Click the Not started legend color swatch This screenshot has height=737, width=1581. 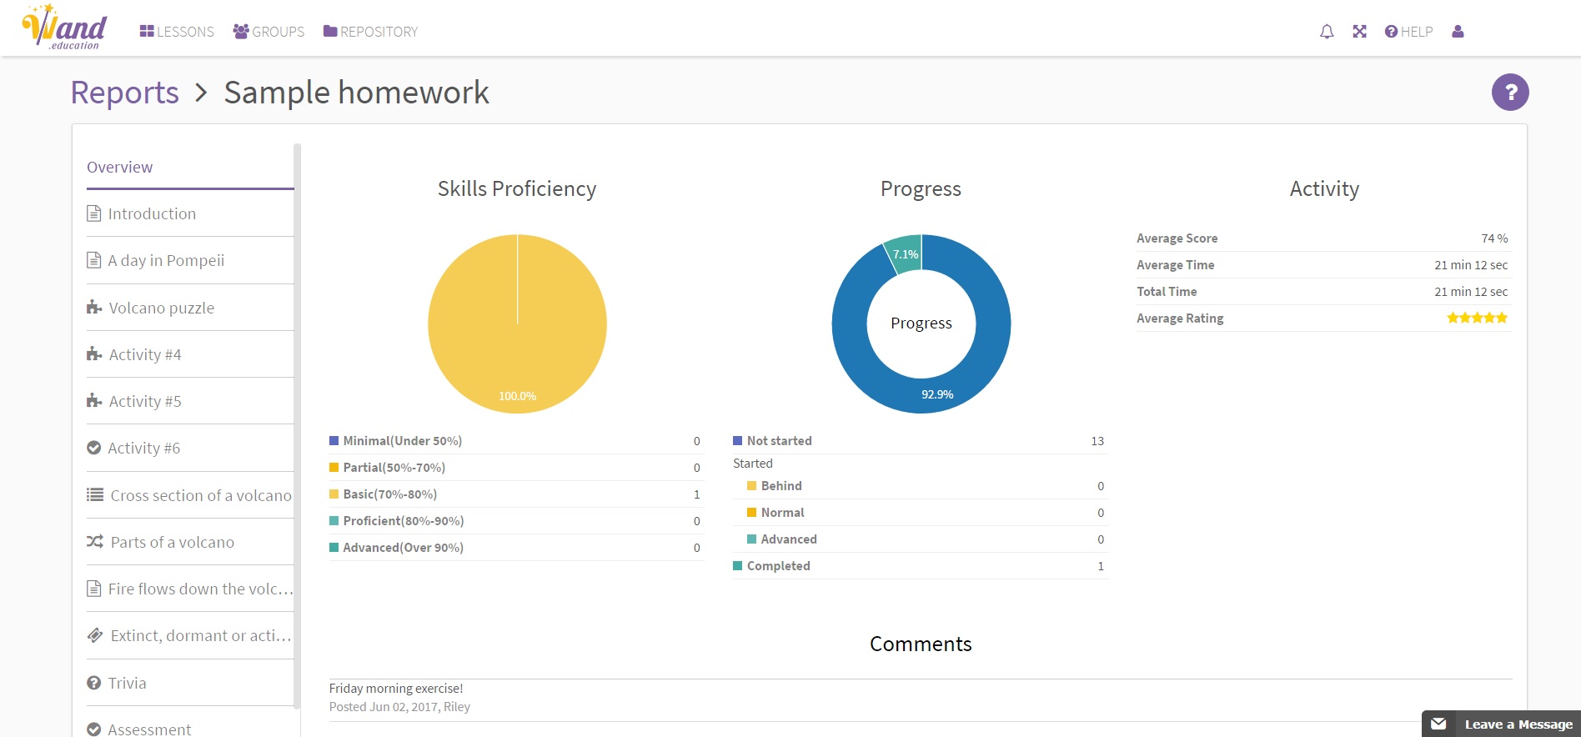pos(737,440)
